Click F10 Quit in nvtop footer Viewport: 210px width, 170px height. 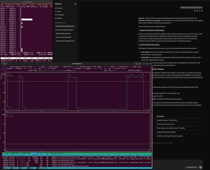tap(32, 168)
